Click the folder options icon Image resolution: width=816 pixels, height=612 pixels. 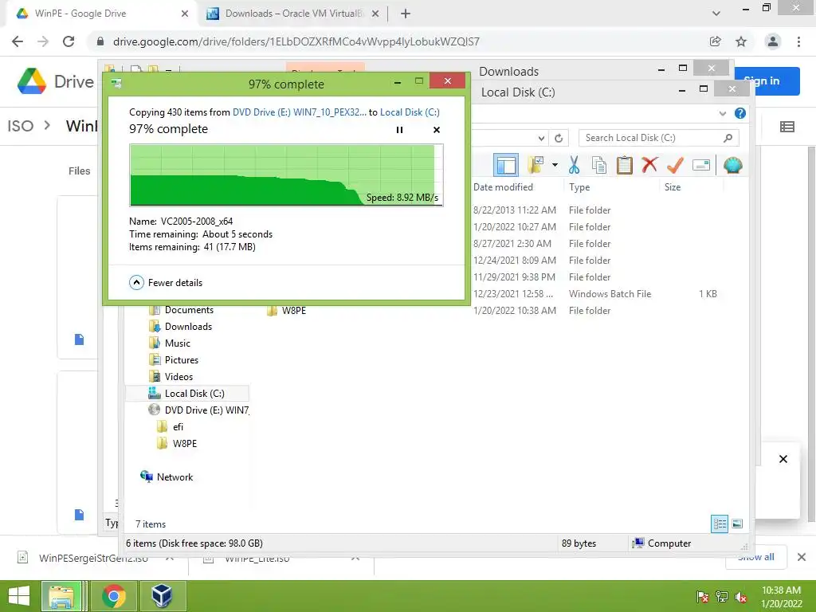[535, 165]
